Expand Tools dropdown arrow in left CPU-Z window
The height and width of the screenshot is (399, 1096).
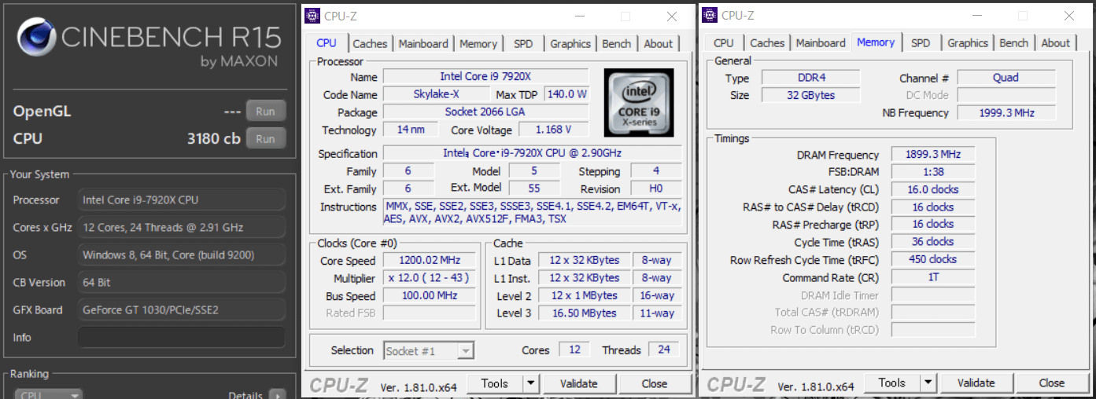point(531,383)
